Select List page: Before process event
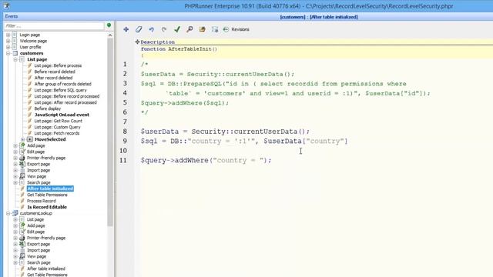 [58, 65]
